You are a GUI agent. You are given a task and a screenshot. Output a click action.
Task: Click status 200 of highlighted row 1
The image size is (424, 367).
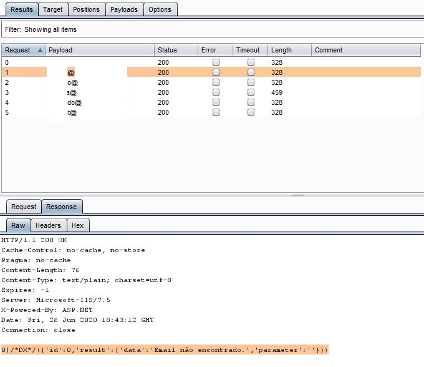[163, 72]
